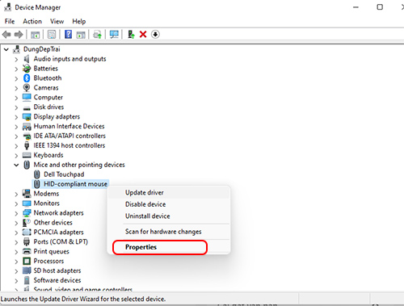
Task: Click Show/Hide Console Tree toolbar icon
Action: tap(35, 35)
